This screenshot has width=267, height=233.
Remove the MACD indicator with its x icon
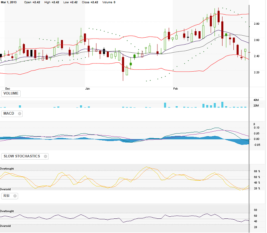[x=19, y=114]
